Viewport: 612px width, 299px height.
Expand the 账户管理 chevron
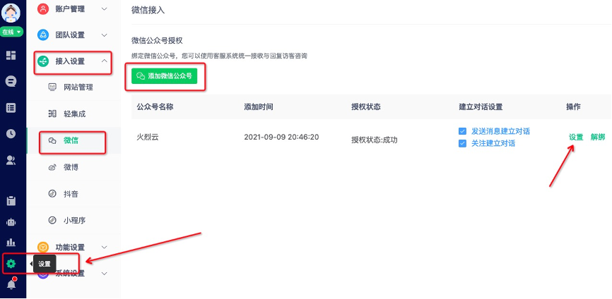tap(104, 8)
